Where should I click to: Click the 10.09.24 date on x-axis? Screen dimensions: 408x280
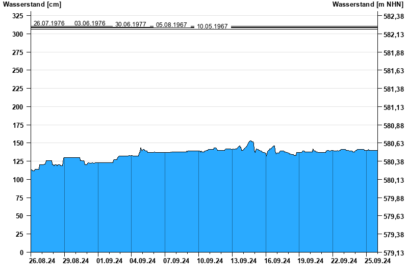point(210,261)
